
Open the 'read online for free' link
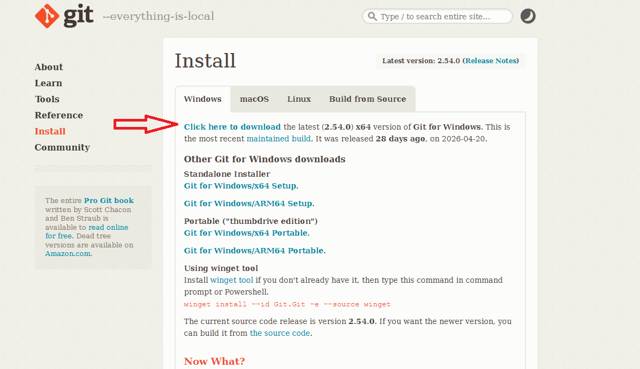tap(87, 231)
